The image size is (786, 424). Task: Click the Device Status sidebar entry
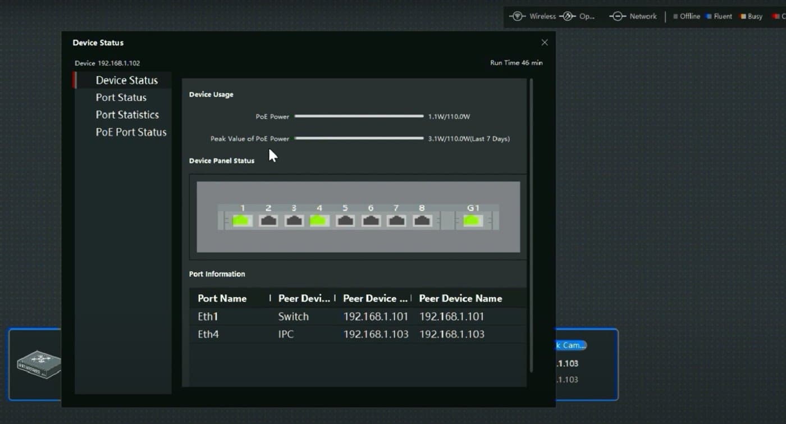pyautogui.click(x=127, y=80)
